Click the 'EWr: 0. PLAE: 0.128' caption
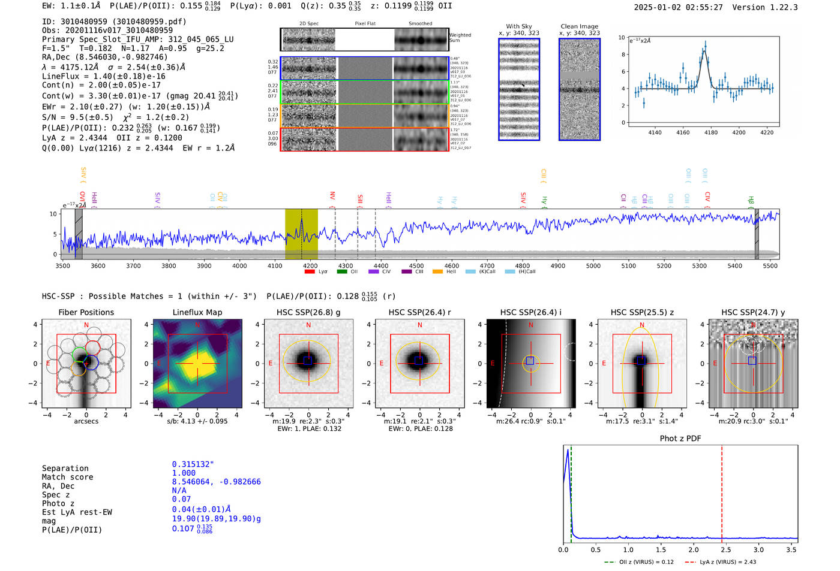The height and width of the screenshot is (571, 840). (421, 428)
